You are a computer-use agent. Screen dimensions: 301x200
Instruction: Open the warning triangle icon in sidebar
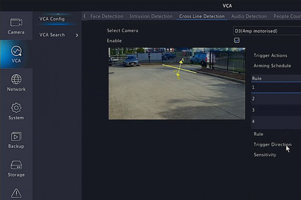pos(16,193)
